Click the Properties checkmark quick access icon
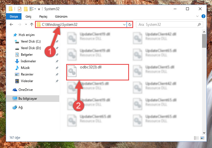Image resolution: width=212 pixels, height=148 pixels. pos(20,9)
